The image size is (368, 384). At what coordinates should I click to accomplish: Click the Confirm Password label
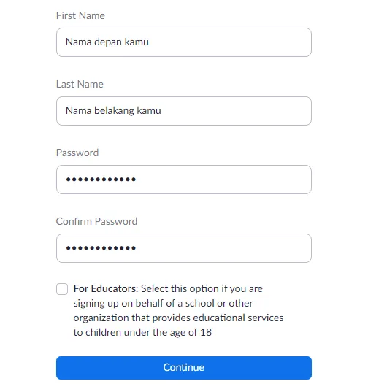[97, 221]
